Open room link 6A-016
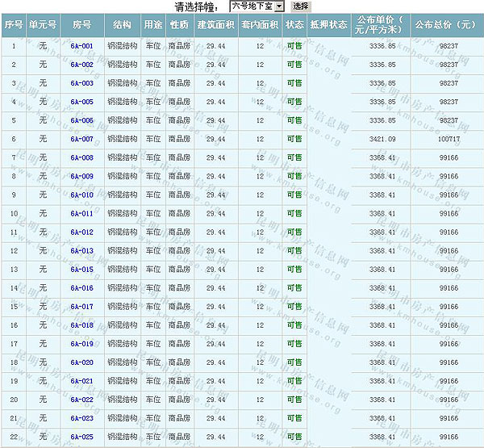The height and width of the screenshot is (448, 484). pos(81,288)
